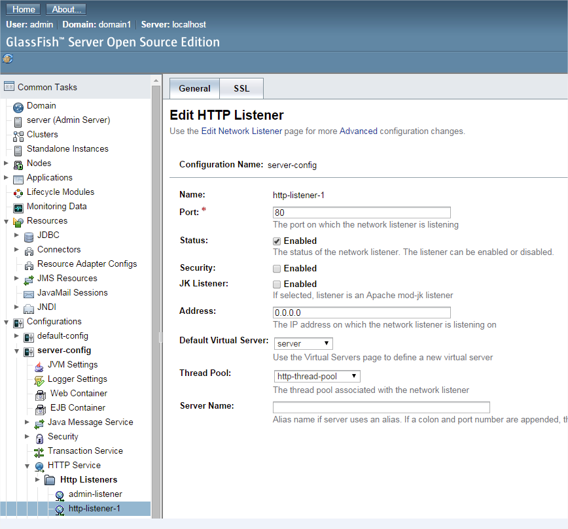
Task: Expand the JDBC tree node
Action: click(17, 235)
